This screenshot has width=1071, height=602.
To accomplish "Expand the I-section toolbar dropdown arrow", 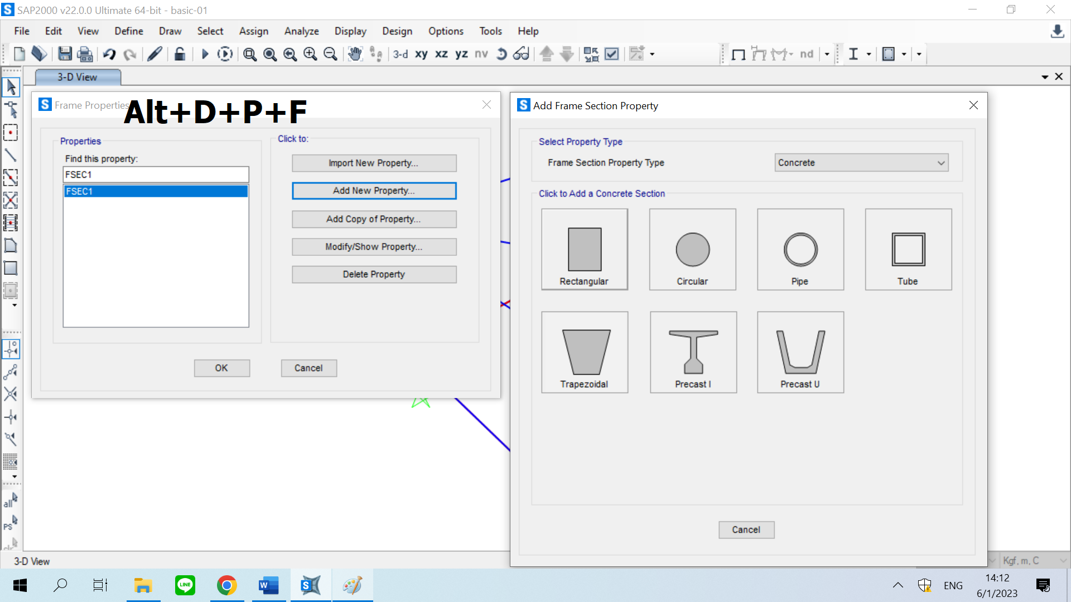I will [x=869, y=54].
